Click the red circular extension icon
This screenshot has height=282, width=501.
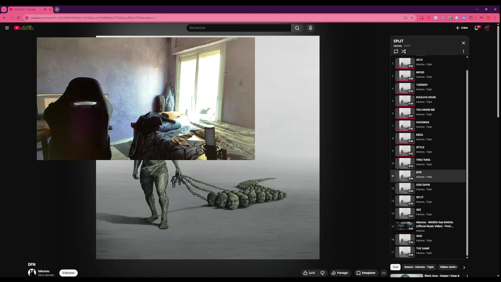422,18
